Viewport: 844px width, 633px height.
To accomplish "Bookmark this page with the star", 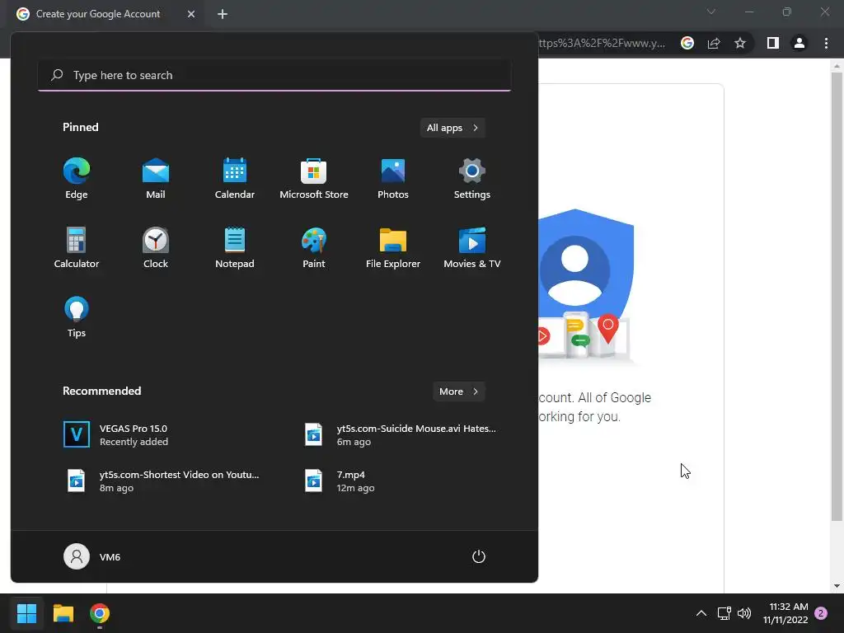I will 740,43.
